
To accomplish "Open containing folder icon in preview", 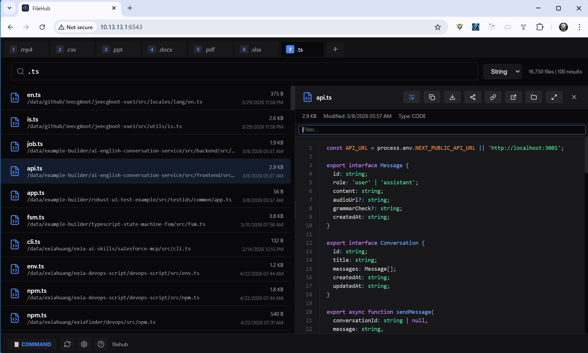I will tap(534, 97).
